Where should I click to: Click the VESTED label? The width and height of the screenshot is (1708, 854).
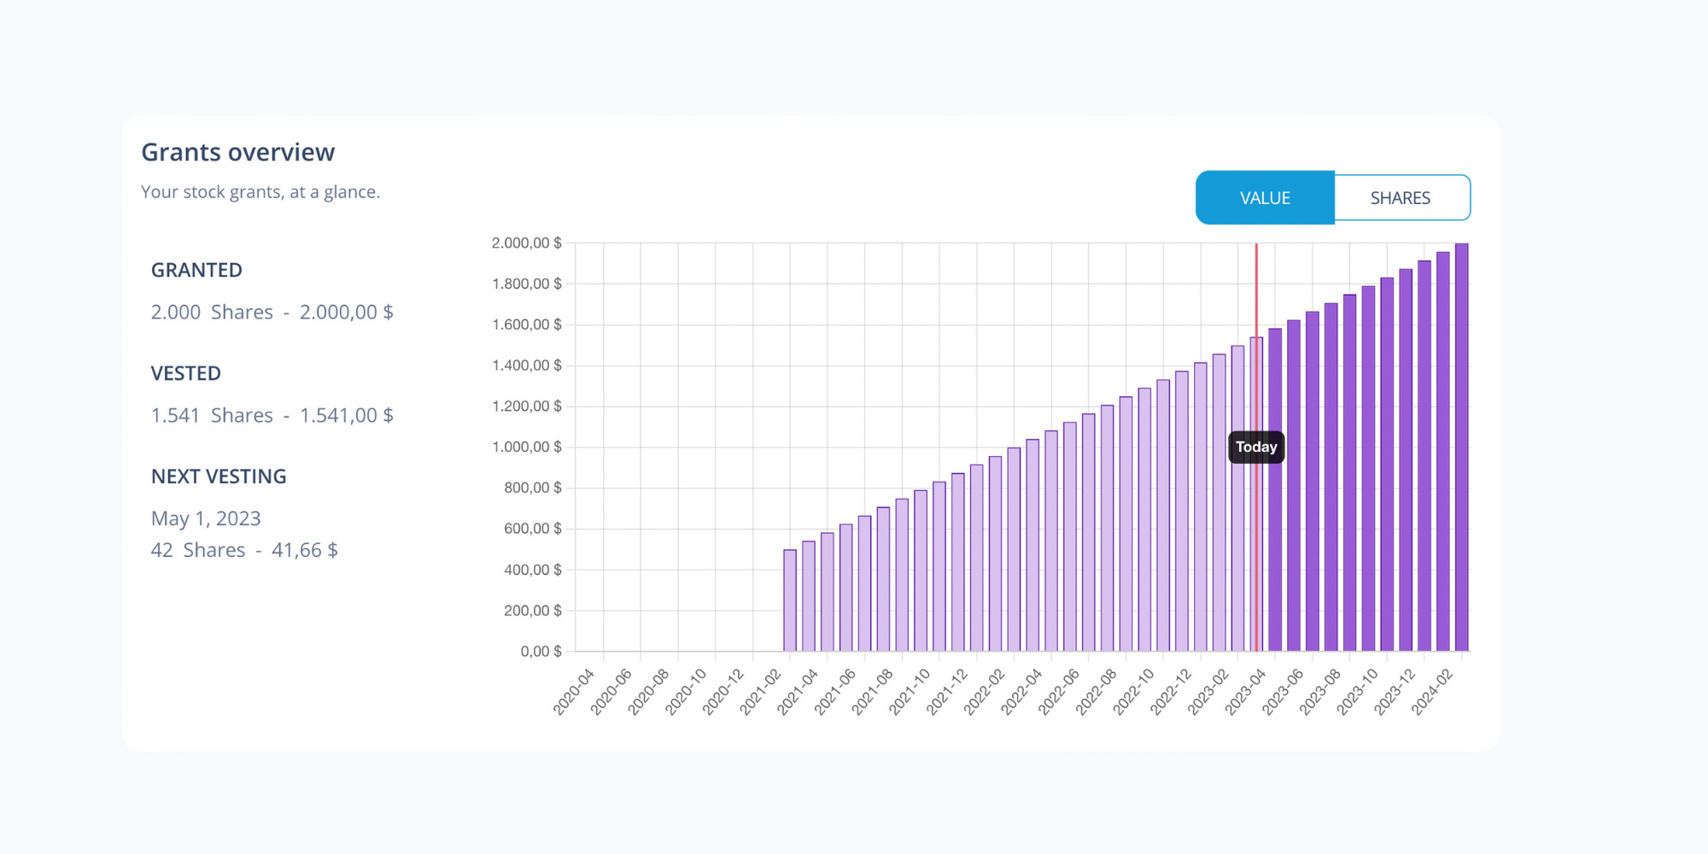tap(185, 373)
